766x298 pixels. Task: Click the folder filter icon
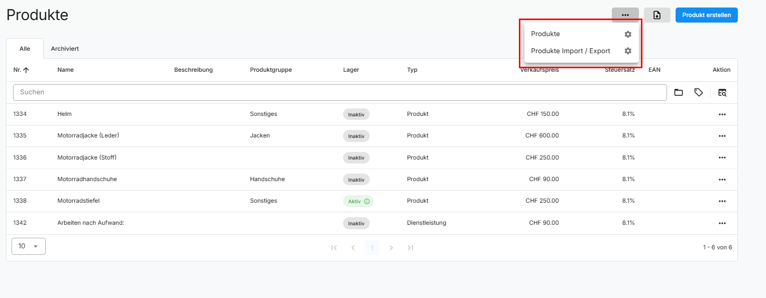click(x=678, y=92)
